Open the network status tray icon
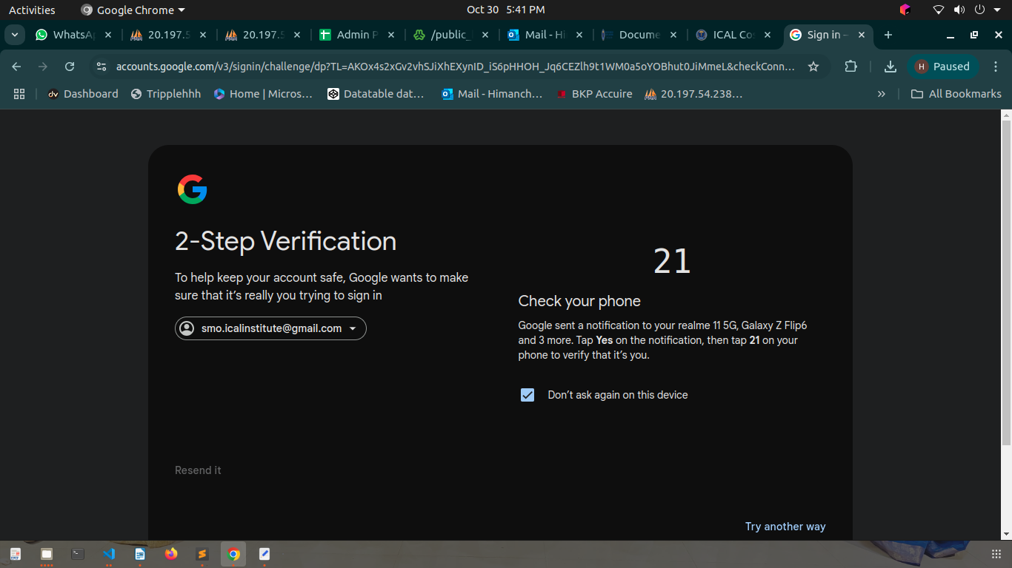This screenshot has width=1012, height=568. (939, 10)
